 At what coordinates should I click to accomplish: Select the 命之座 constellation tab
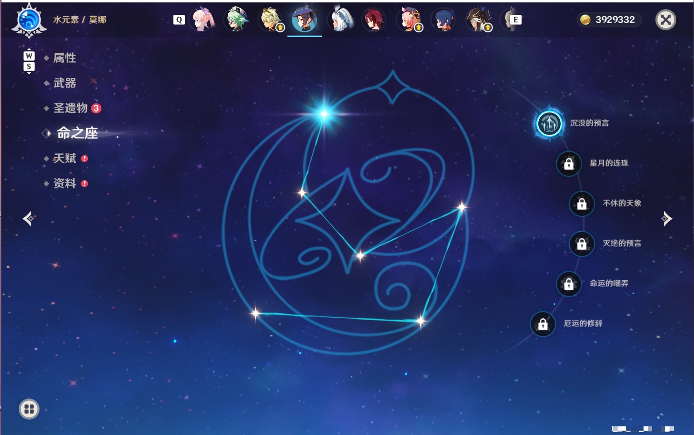pos(77,133)
